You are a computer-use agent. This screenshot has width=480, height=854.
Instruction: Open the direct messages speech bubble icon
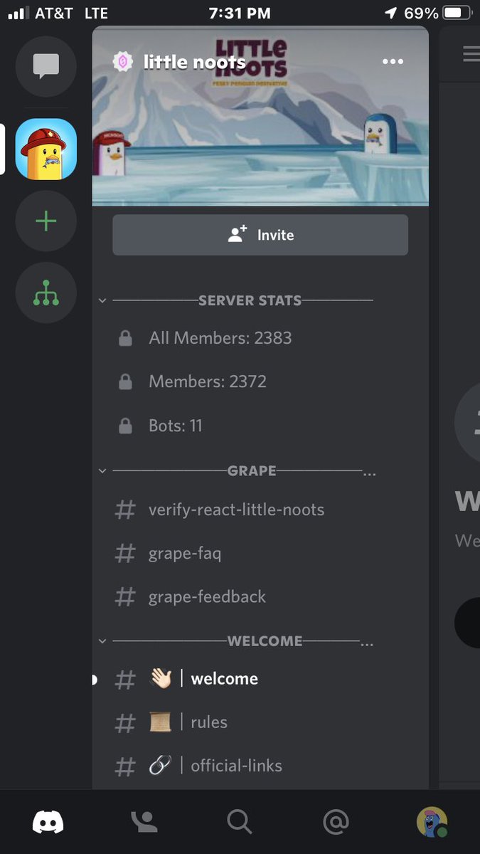tap(46, 67)
